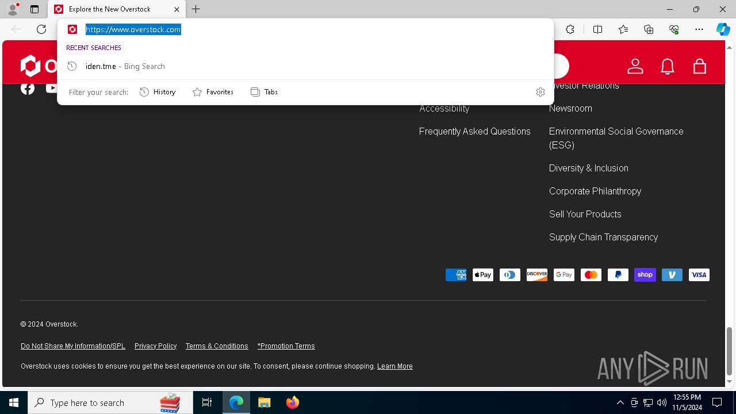Filter address bar search by History

(158, 92)
